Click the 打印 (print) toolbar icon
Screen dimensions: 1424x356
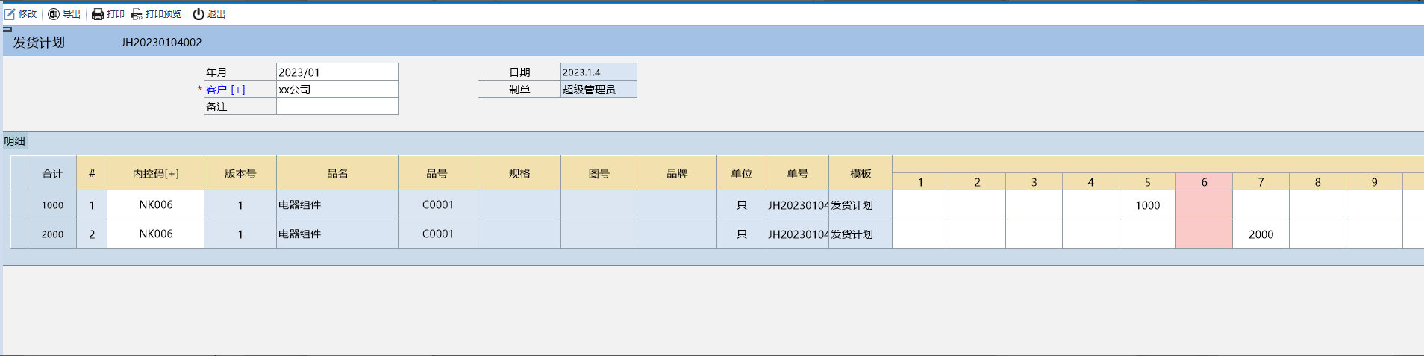point(98,14)
